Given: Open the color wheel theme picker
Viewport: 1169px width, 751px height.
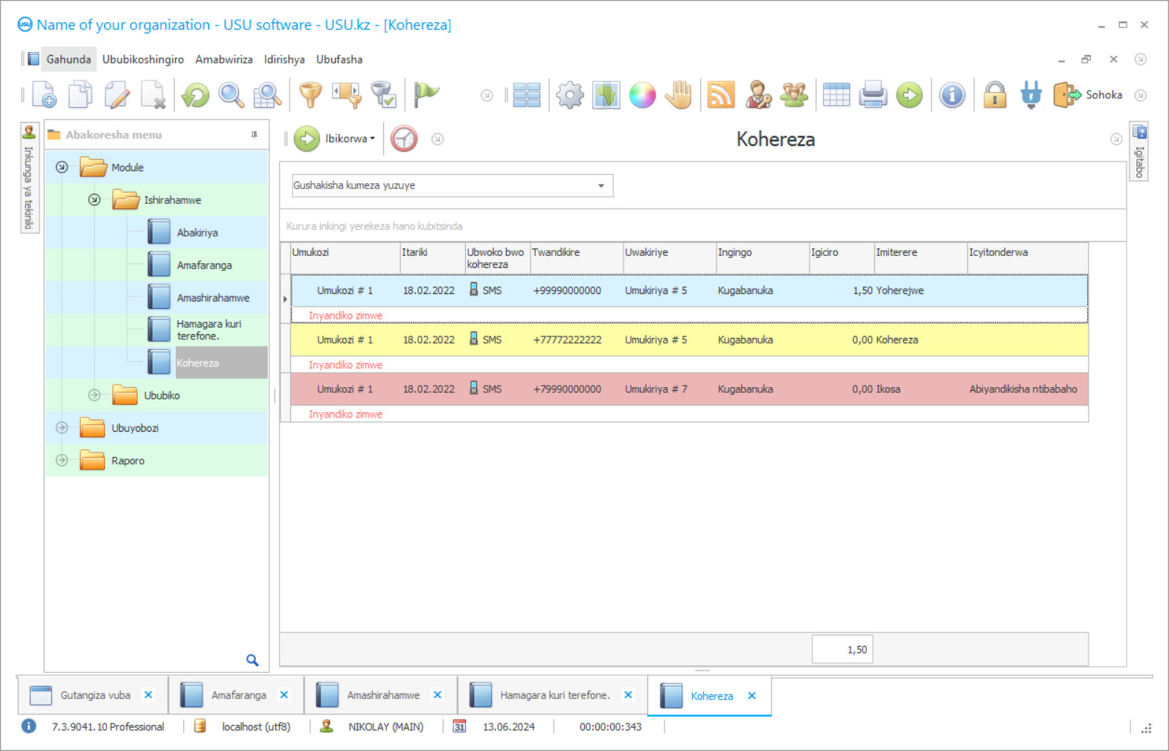Looking at the screenshot, I should [x=642, y=95].
